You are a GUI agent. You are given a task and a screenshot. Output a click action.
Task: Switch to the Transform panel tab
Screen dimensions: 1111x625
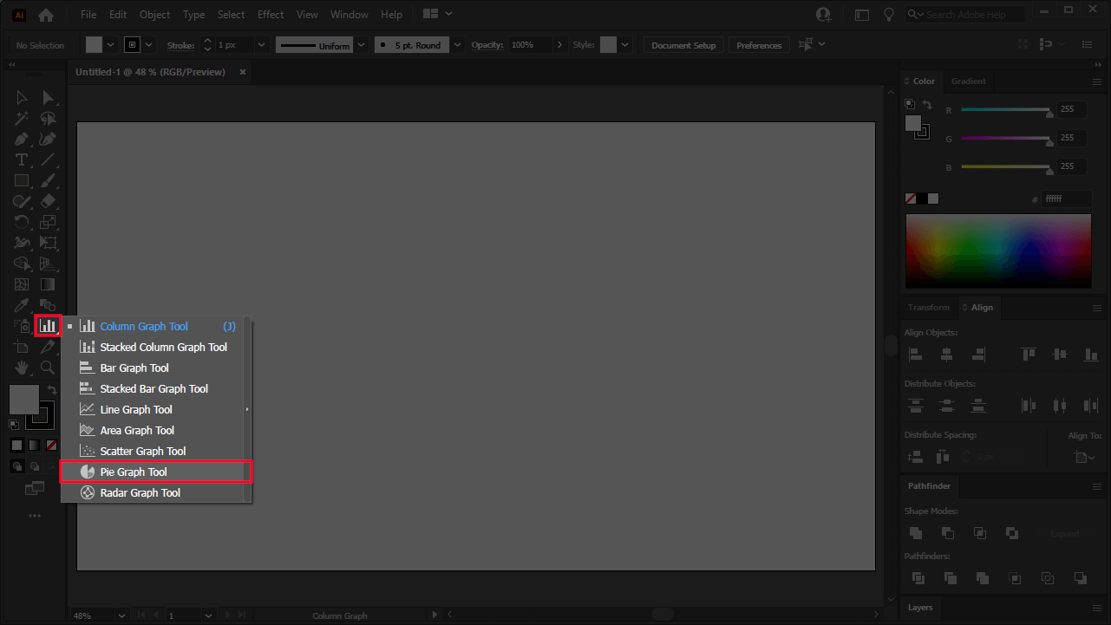(928, 308)
